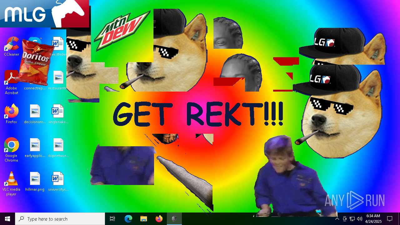Select the CCleaner desktop shortcut
400x225 pixels.
click(11, 46)
